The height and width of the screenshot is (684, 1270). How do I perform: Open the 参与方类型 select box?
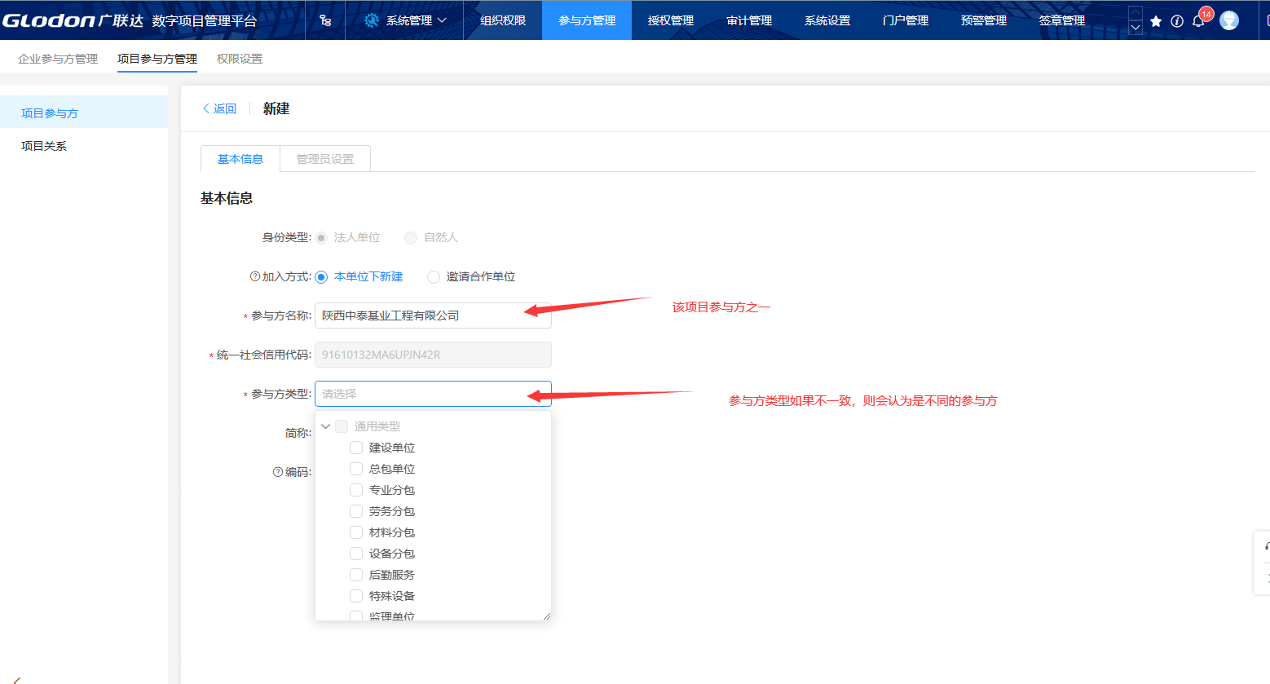tap(433, 394)
